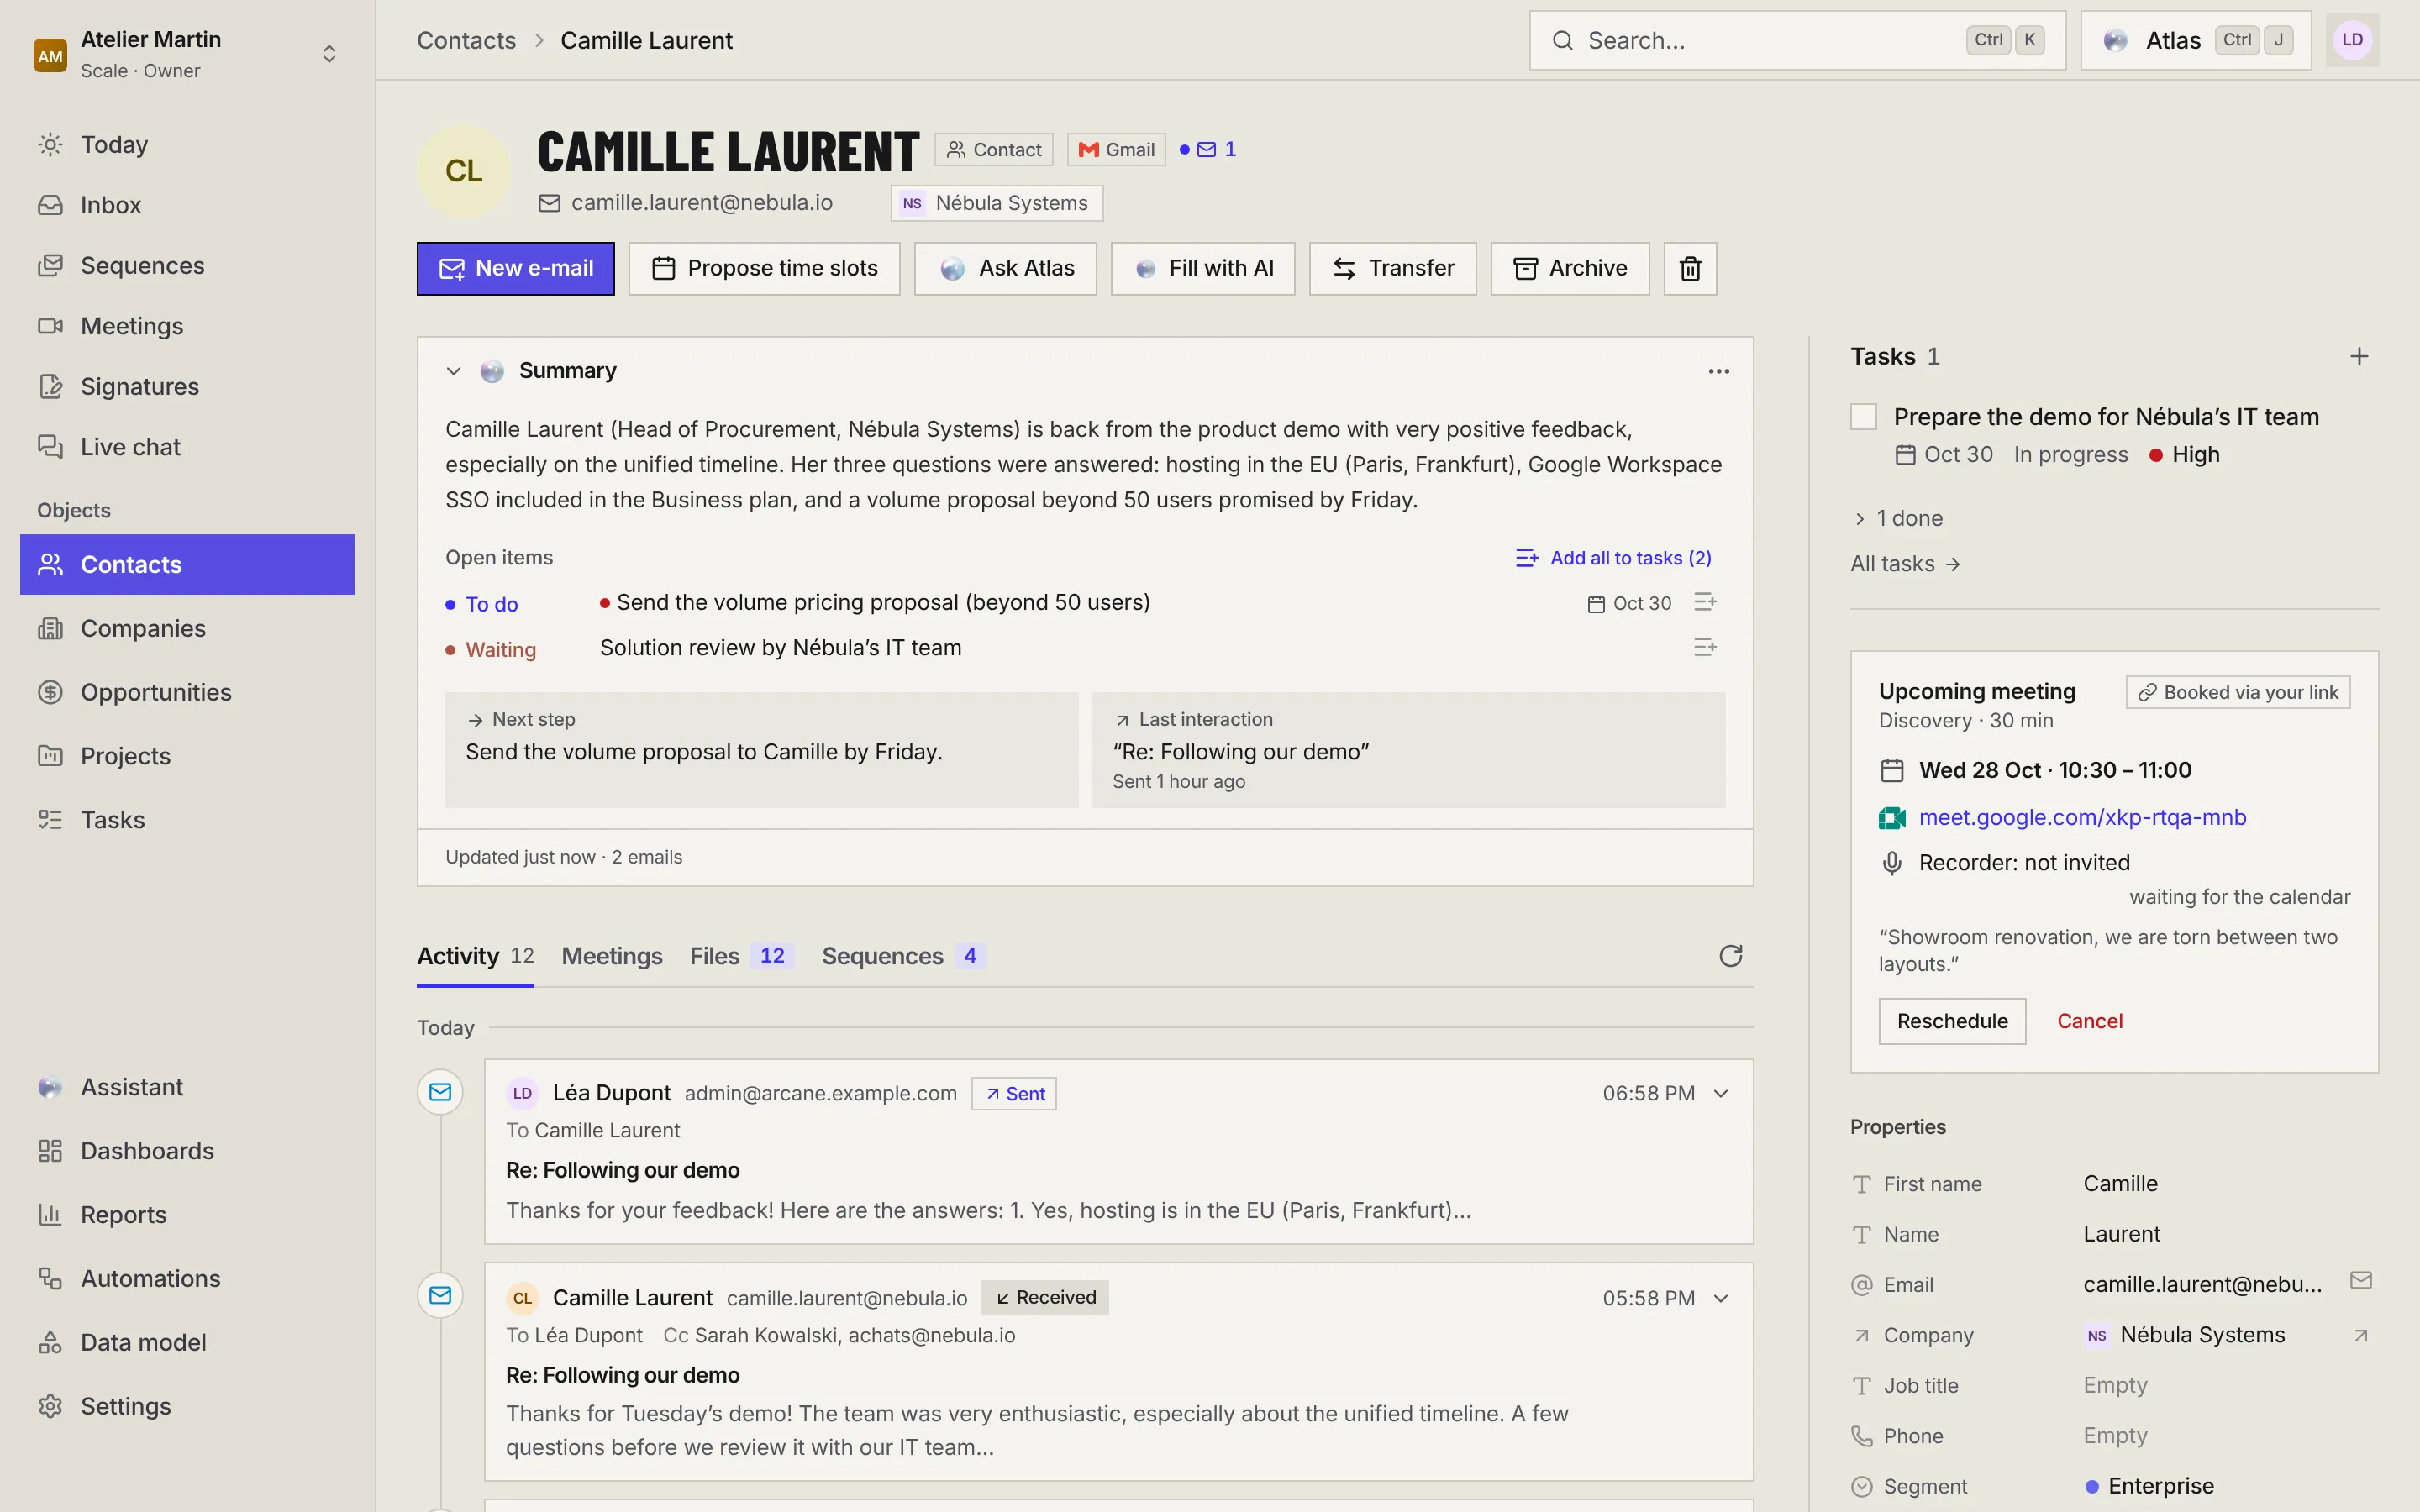Go to Contacts breadcrumb
Viewport: 2420px width, 1512px height.
pyautogui.click(x=466, y=40)
